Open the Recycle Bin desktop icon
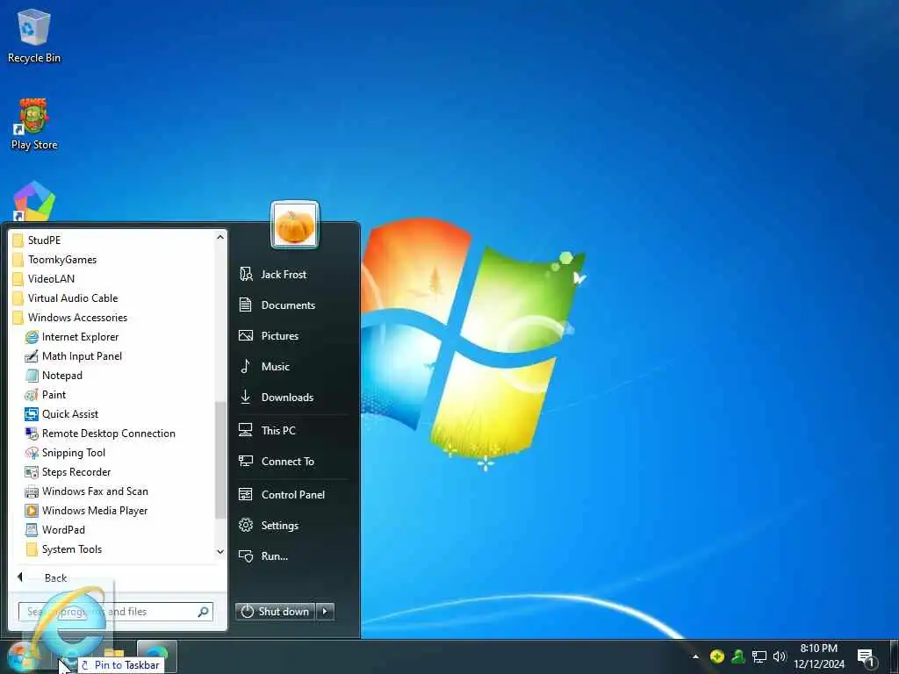The width and height of the screenshot is (899, 674). 34,35
